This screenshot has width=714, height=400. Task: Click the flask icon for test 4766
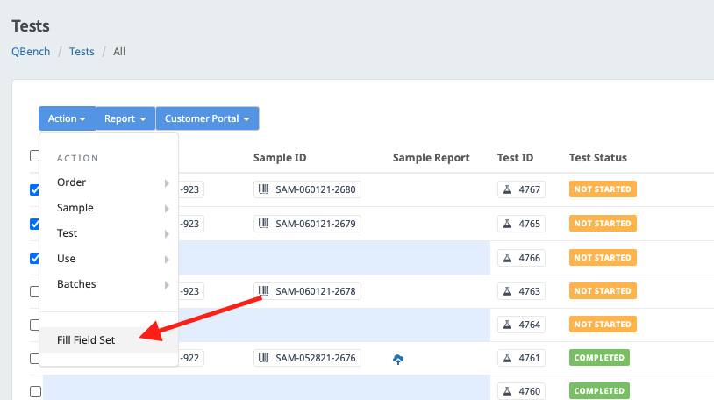coord(506,258)
